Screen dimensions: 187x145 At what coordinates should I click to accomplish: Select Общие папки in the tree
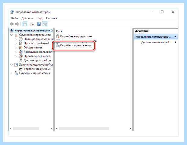pos(33,48)
